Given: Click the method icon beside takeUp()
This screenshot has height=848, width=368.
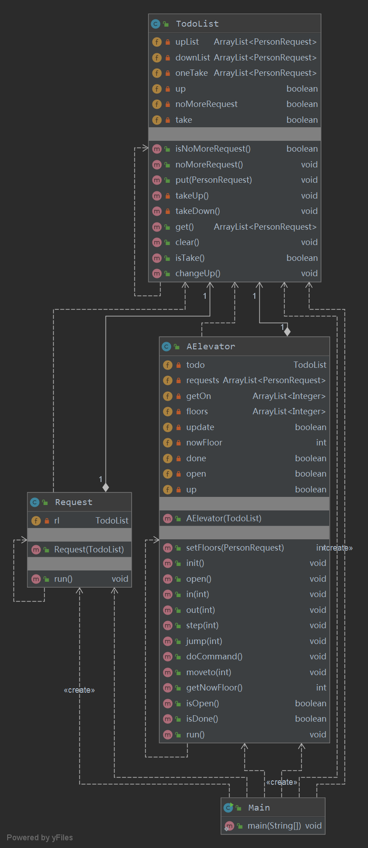Looking at the screenshot, I should click(157, 196).
